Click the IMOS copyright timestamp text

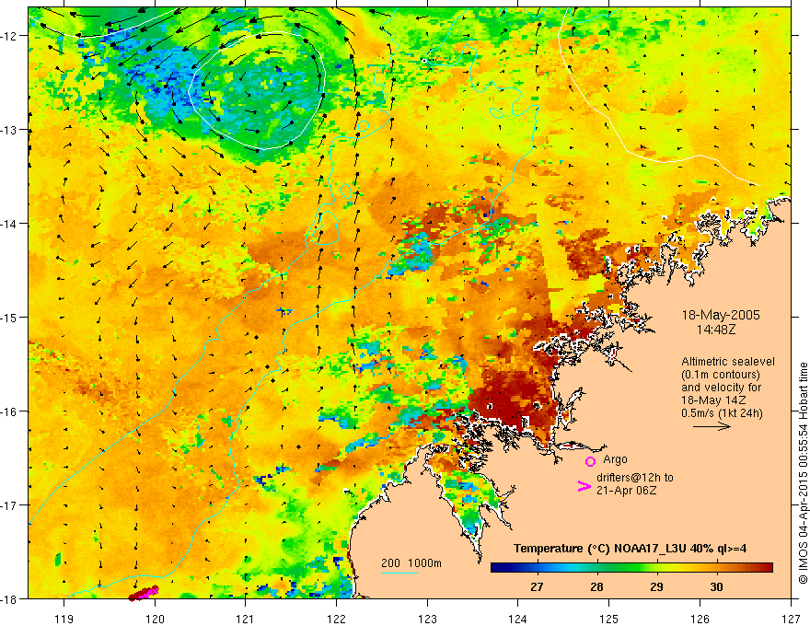coord(803,473)
